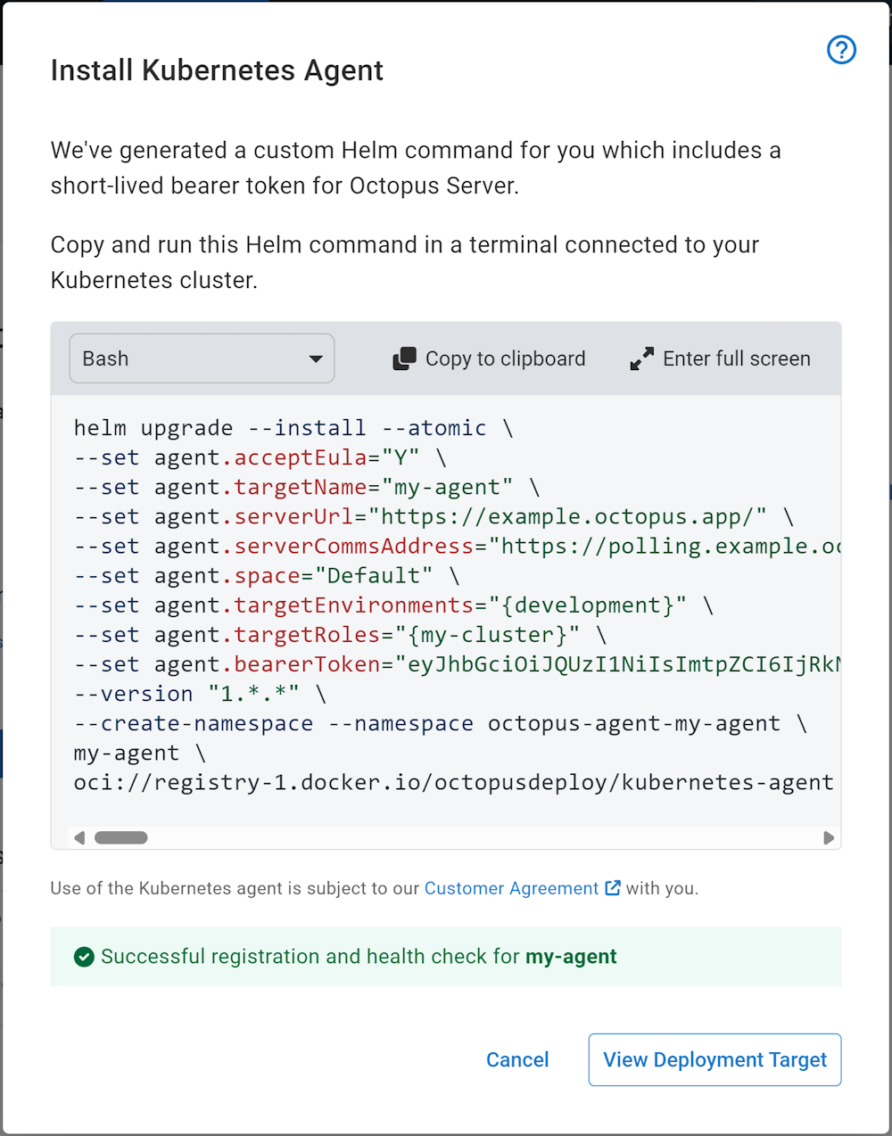
Task: Click the right scroll arrow below the command
Action: [829, 837]
